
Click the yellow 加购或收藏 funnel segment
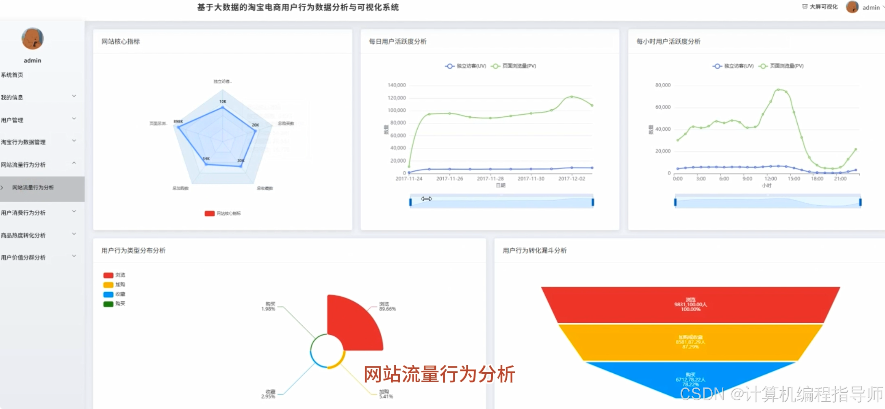click(690, 342)
